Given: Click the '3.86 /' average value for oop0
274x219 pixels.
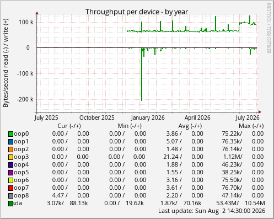Looking at the screenshot, I should (174, 133).
